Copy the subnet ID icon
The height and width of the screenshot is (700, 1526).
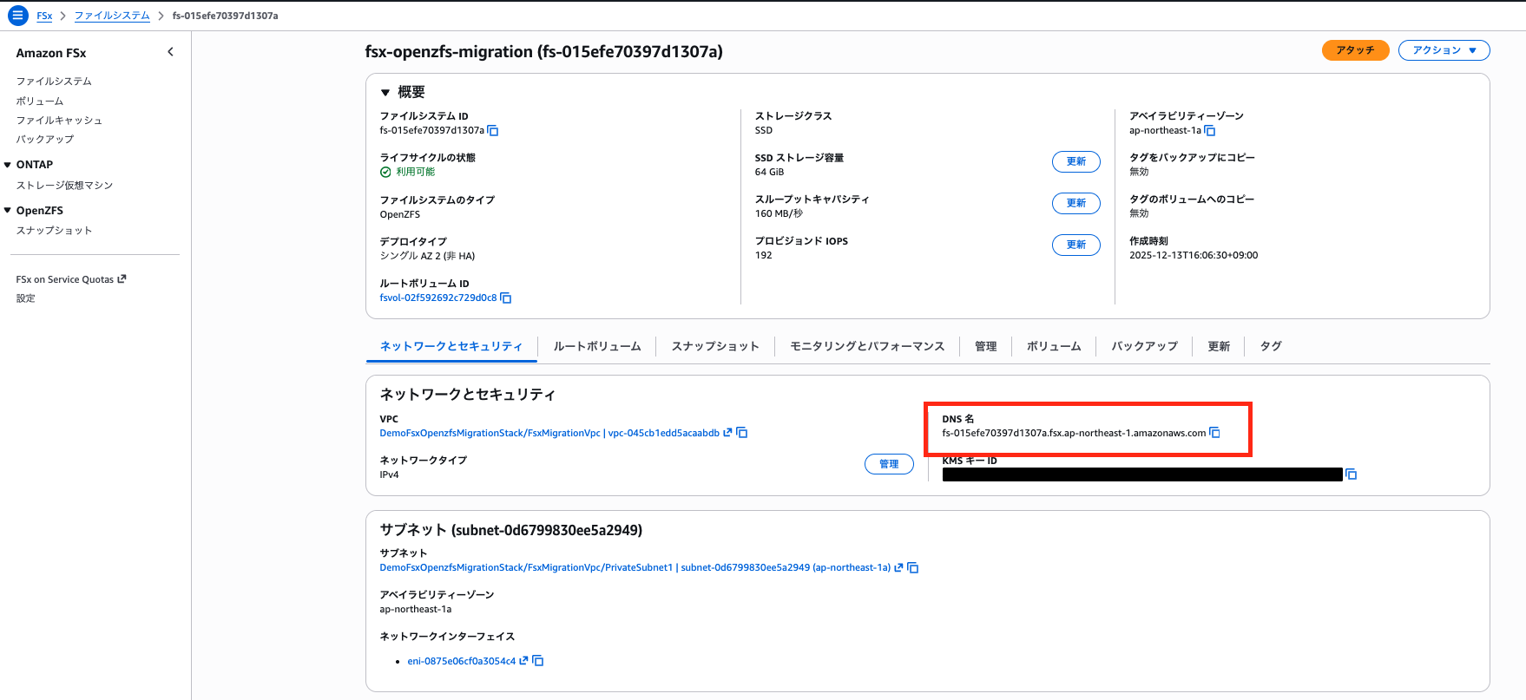point(913,568)
